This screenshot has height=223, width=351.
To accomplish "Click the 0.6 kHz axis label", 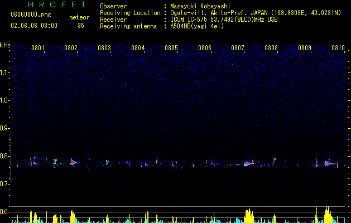I will (5, 212).
